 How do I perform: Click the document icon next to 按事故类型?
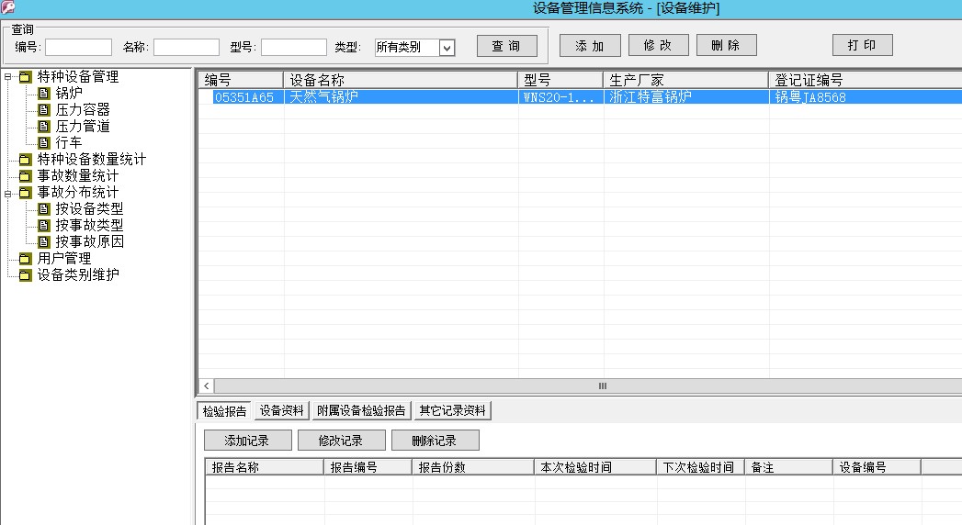(x=43, y=226)
